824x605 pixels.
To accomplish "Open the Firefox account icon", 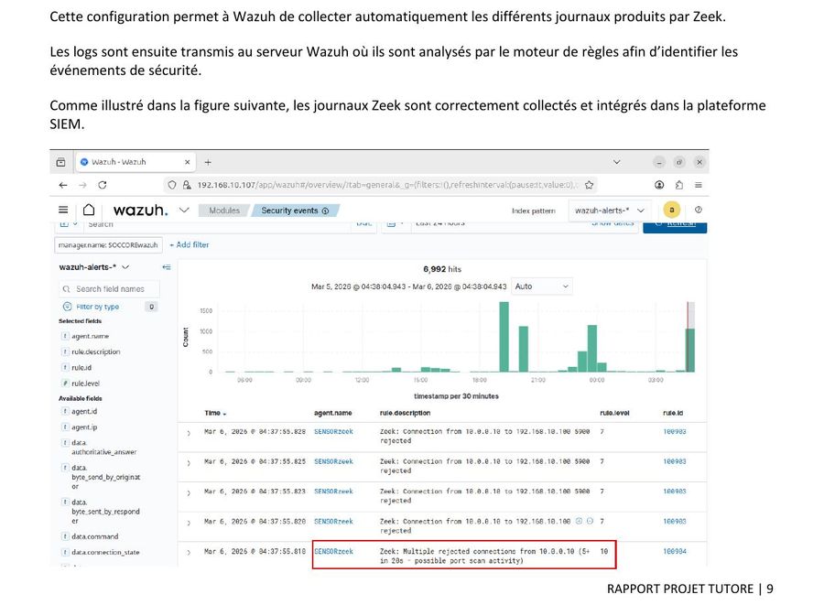I will [659, 185].
